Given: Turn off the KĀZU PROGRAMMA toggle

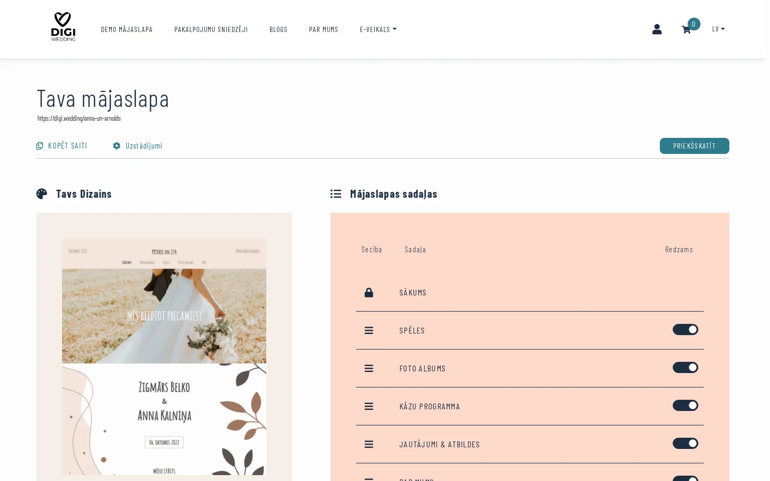Looking at the screenshot, I should 686,406.
